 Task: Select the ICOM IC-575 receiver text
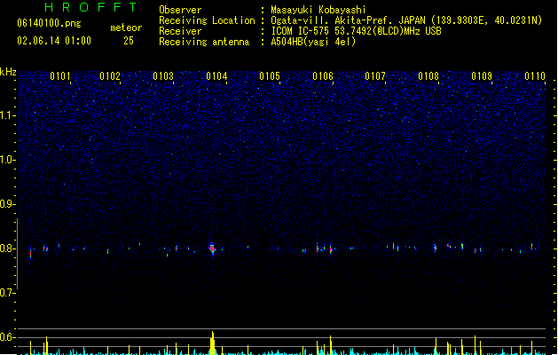click(x=357, y=31)
